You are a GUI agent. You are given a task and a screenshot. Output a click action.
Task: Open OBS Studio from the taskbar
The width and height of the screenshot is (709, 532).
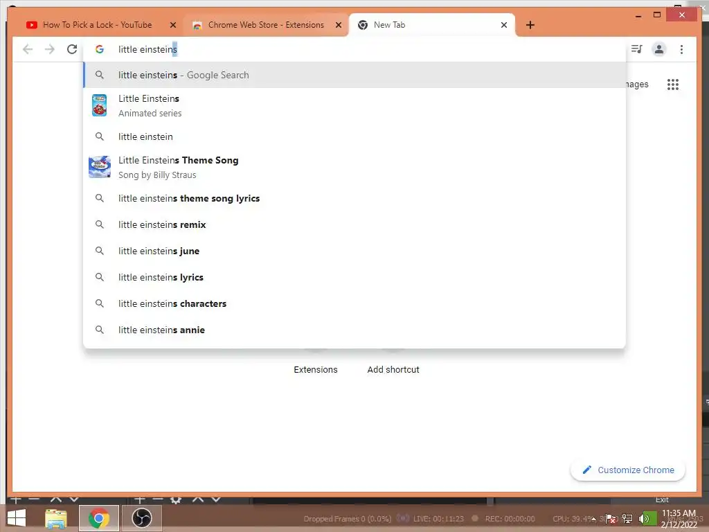(x=141, y=518)
